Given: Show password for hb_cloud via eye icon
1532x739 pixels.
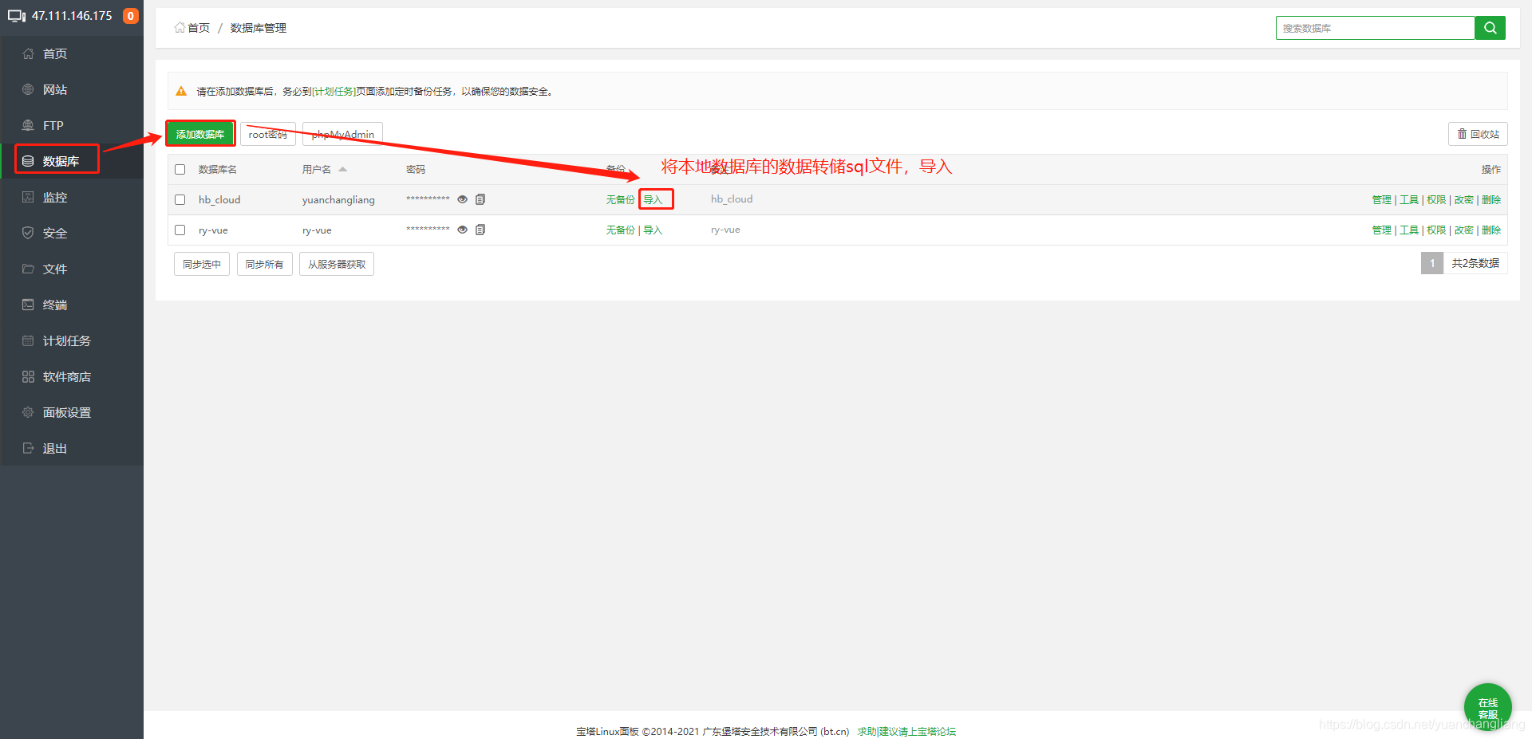Looking at the screenshot, I should click(462, 199).
